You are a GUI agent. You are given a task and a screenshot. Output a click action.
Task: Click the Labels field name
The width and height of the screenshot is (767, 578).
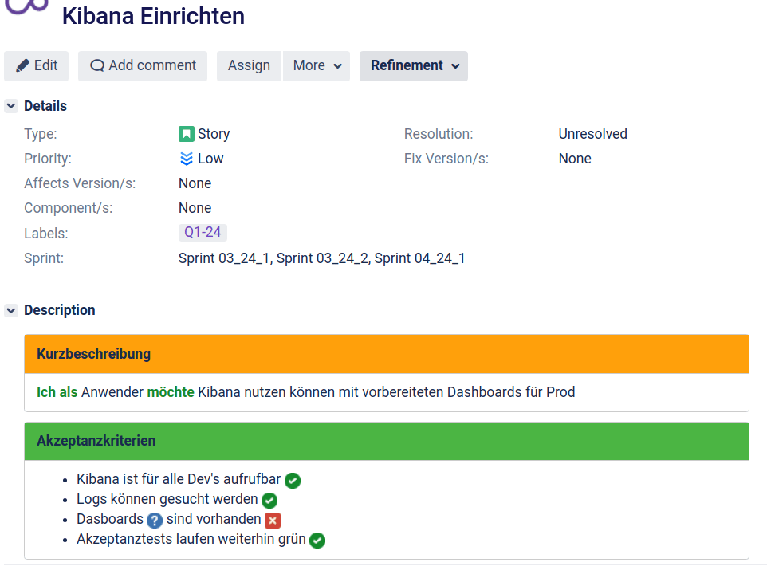pos(46,234)
